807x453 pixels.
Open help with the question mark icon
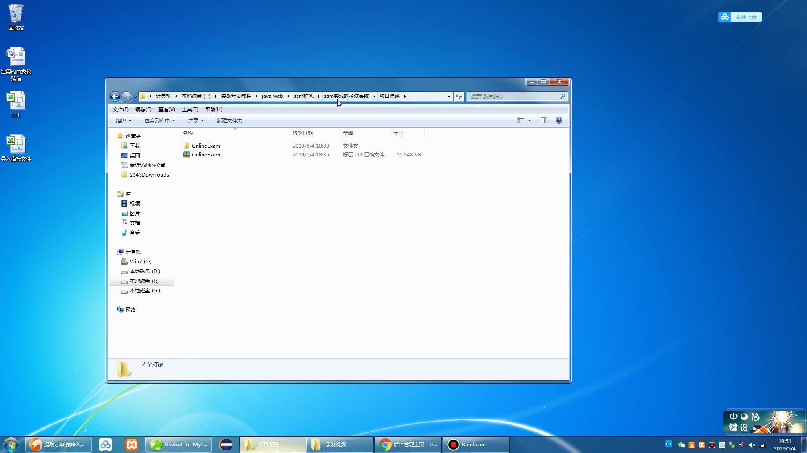coord(559,121)
